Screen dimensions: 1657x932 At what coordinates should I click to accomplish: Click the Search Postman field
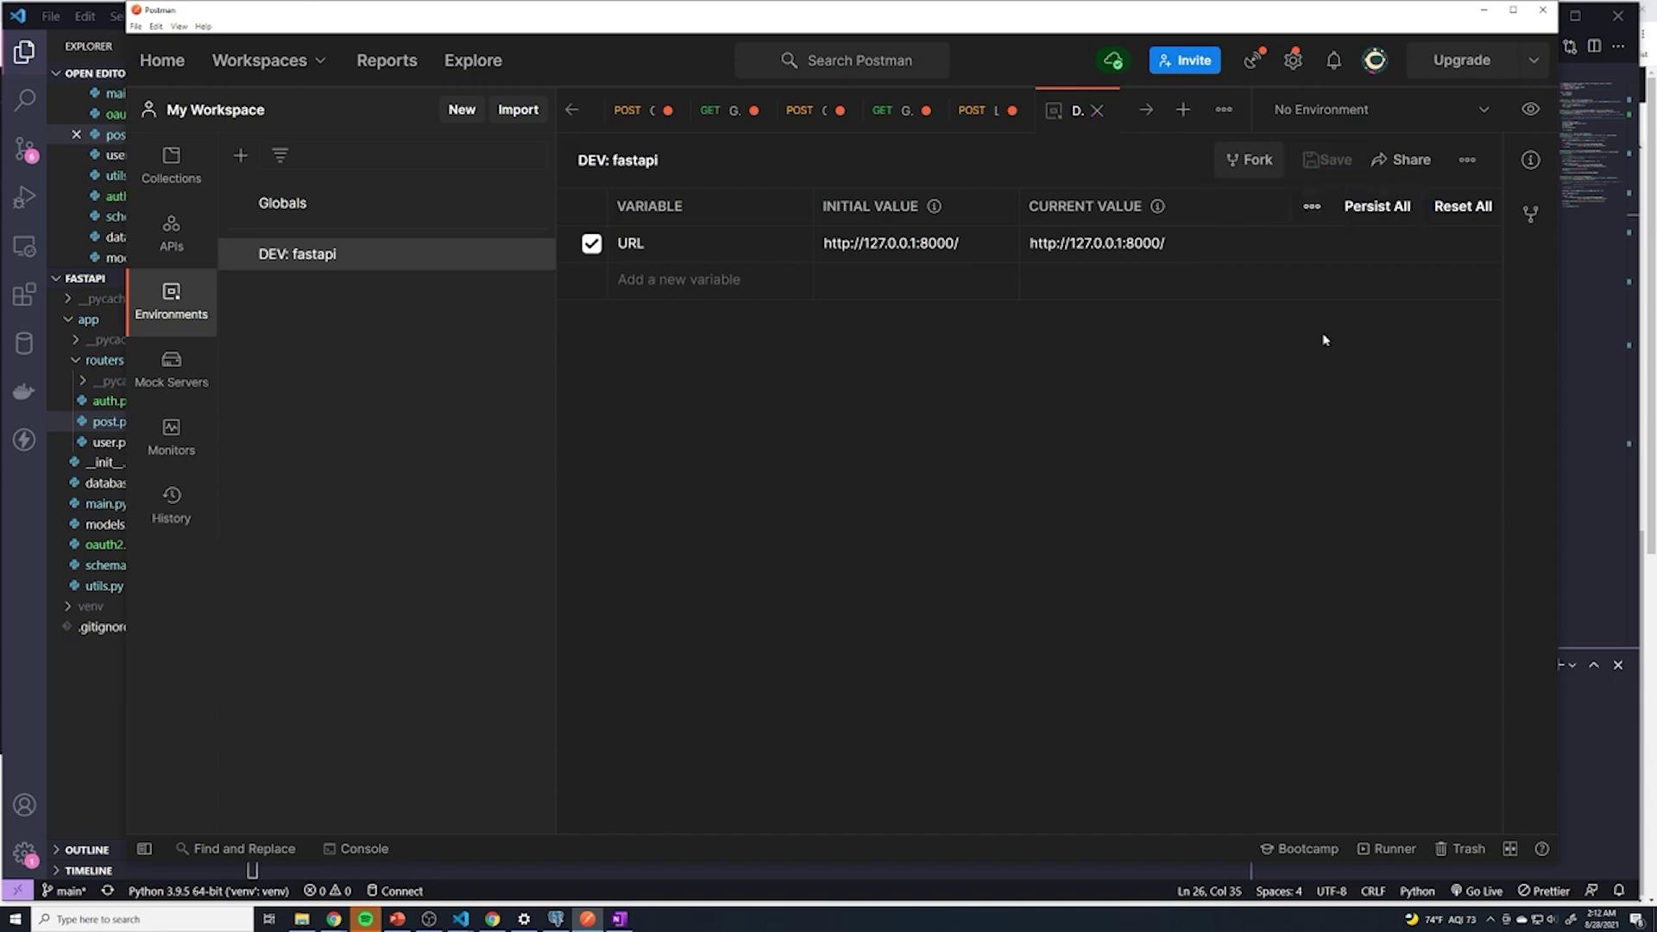(x=841, y=60)
